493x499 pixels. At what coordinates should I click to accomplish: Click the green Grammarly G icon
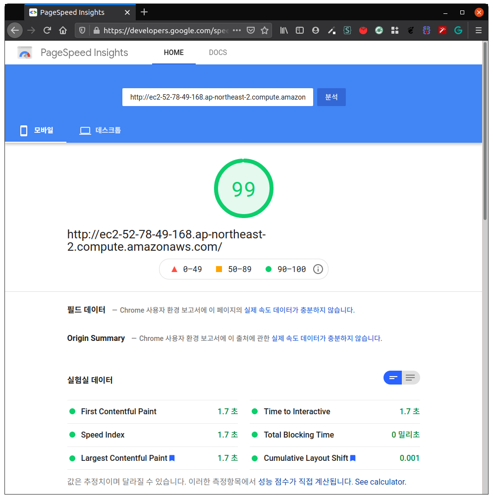[458, 31]
